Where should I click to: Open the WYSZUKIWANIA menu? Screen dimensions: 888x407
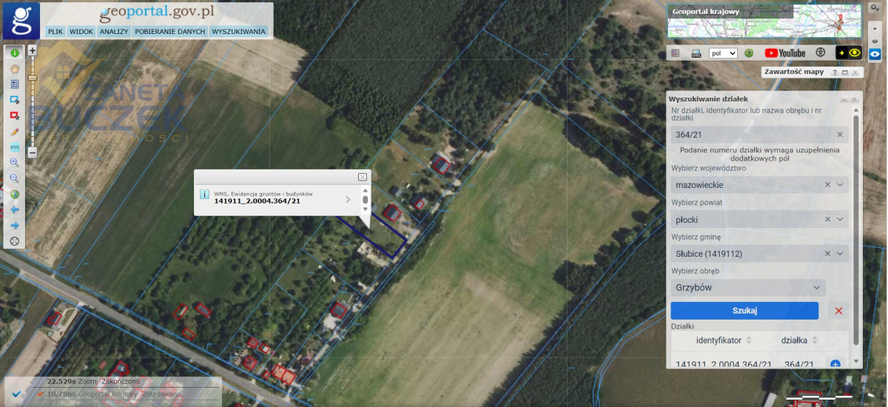tap(238, 32)
